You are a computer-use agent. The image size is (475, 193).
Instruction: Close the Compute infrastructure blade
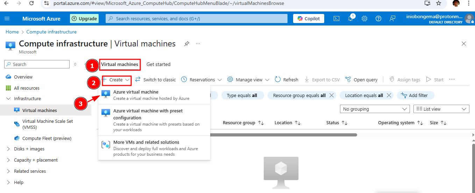pos(464,44)
